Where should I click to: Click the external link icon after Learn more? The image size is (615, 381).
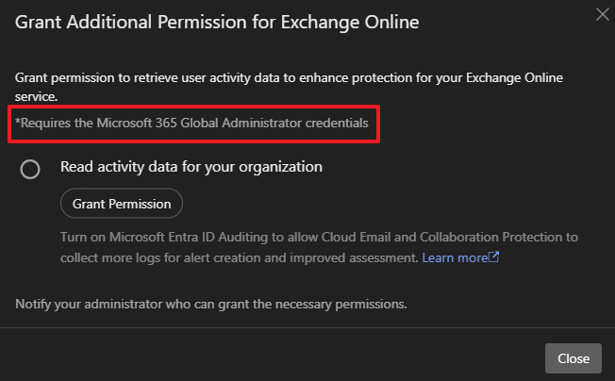(x=493, y=257)
